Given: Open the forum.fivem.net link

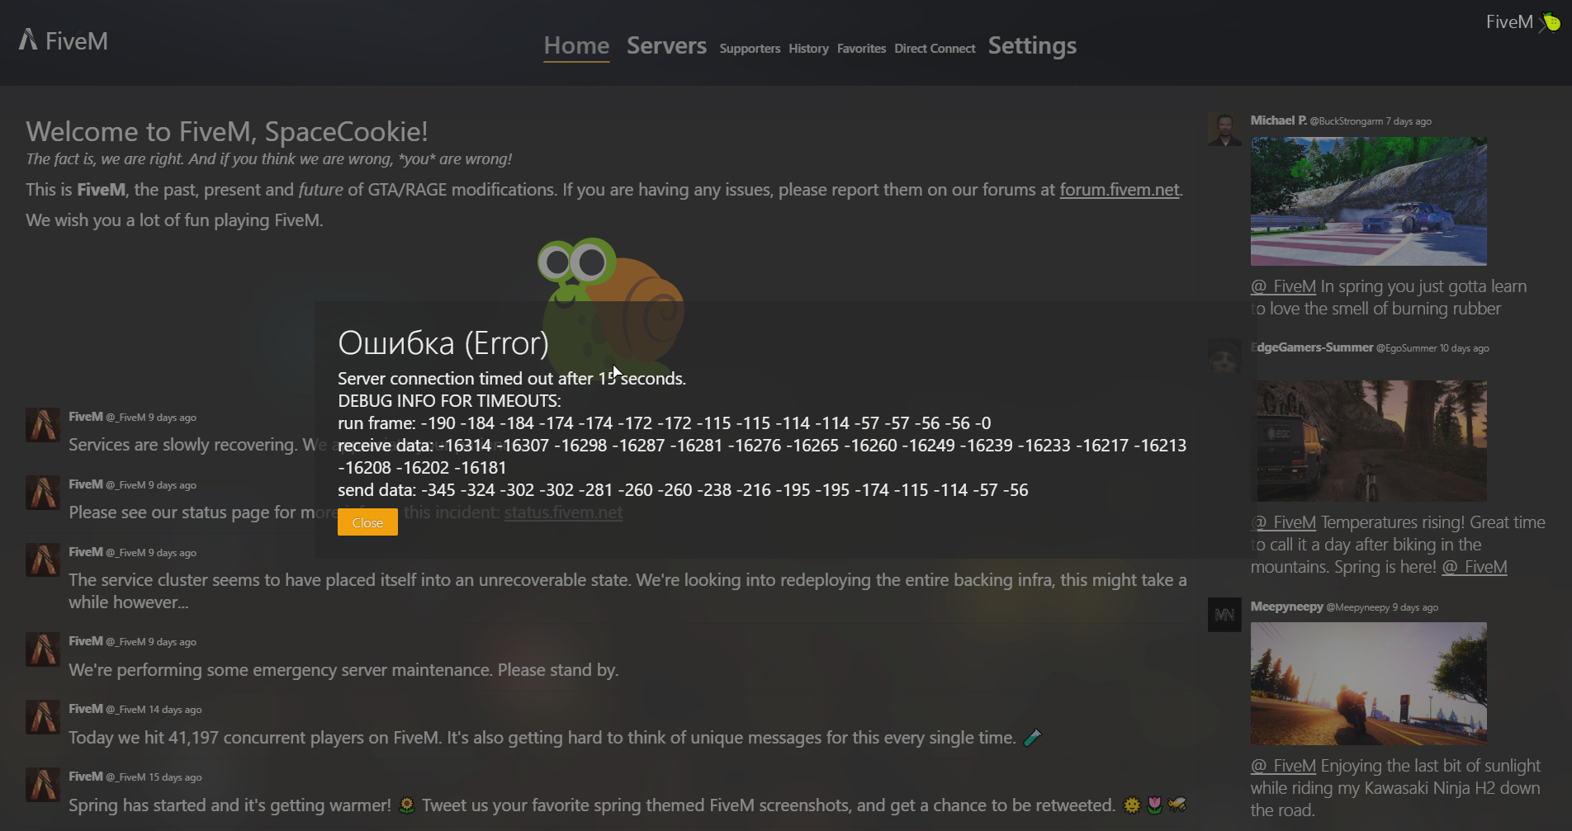Looking at the screenshot, I should click(1120, 190).
